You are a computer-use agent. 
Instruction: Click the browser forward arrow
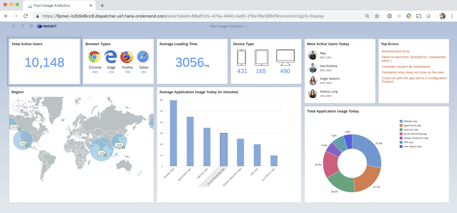[x=16, y=16]
